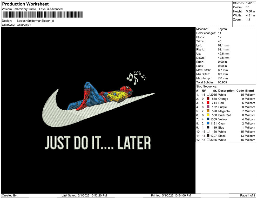Click the Min Stitch value 0.2 mm

[223, 74]
